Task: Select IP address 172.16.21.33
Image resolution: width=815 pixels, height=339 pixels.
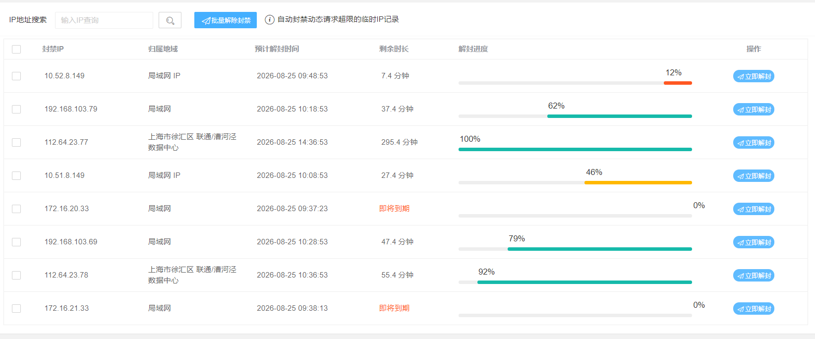Action: coord(67,308)
